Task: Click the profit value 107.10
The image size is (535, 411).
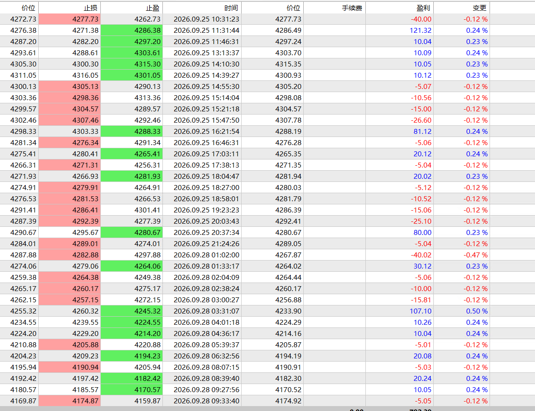Action: [420, 311]
